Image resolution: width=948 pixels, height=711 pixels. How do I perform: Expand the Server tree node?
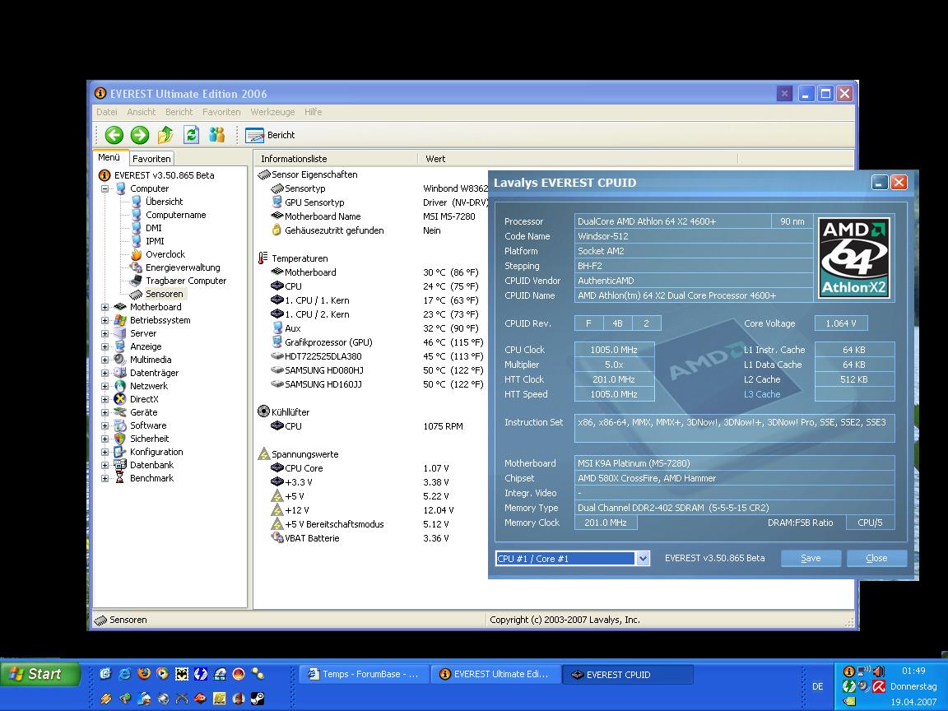click(x=105, y=333)
